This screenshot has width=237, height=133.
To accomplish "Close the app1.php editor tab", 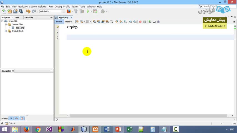I will [x=71, y=17].
